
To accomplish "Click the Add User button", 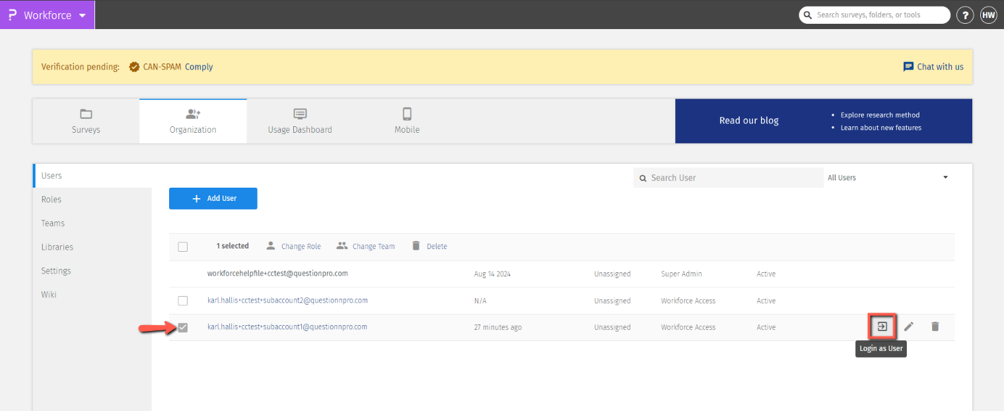I will pyautogui.click(x=213, y=198).
